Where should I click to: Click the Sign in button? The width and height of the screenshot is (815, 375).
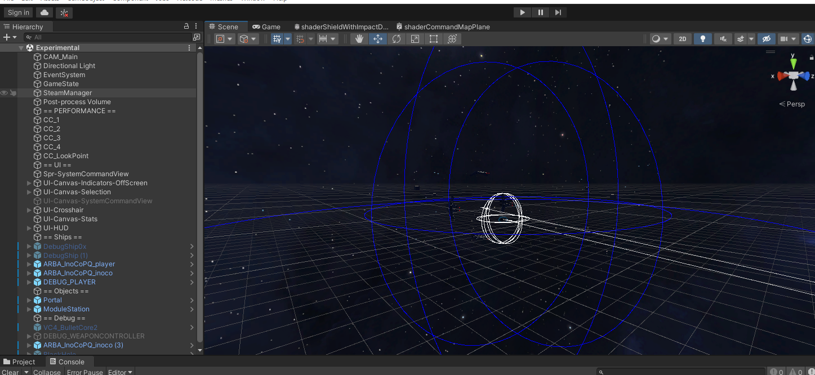coord(19,12)
